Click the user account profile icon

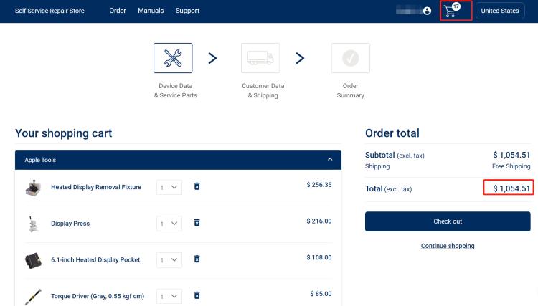(x=428, y=11)
